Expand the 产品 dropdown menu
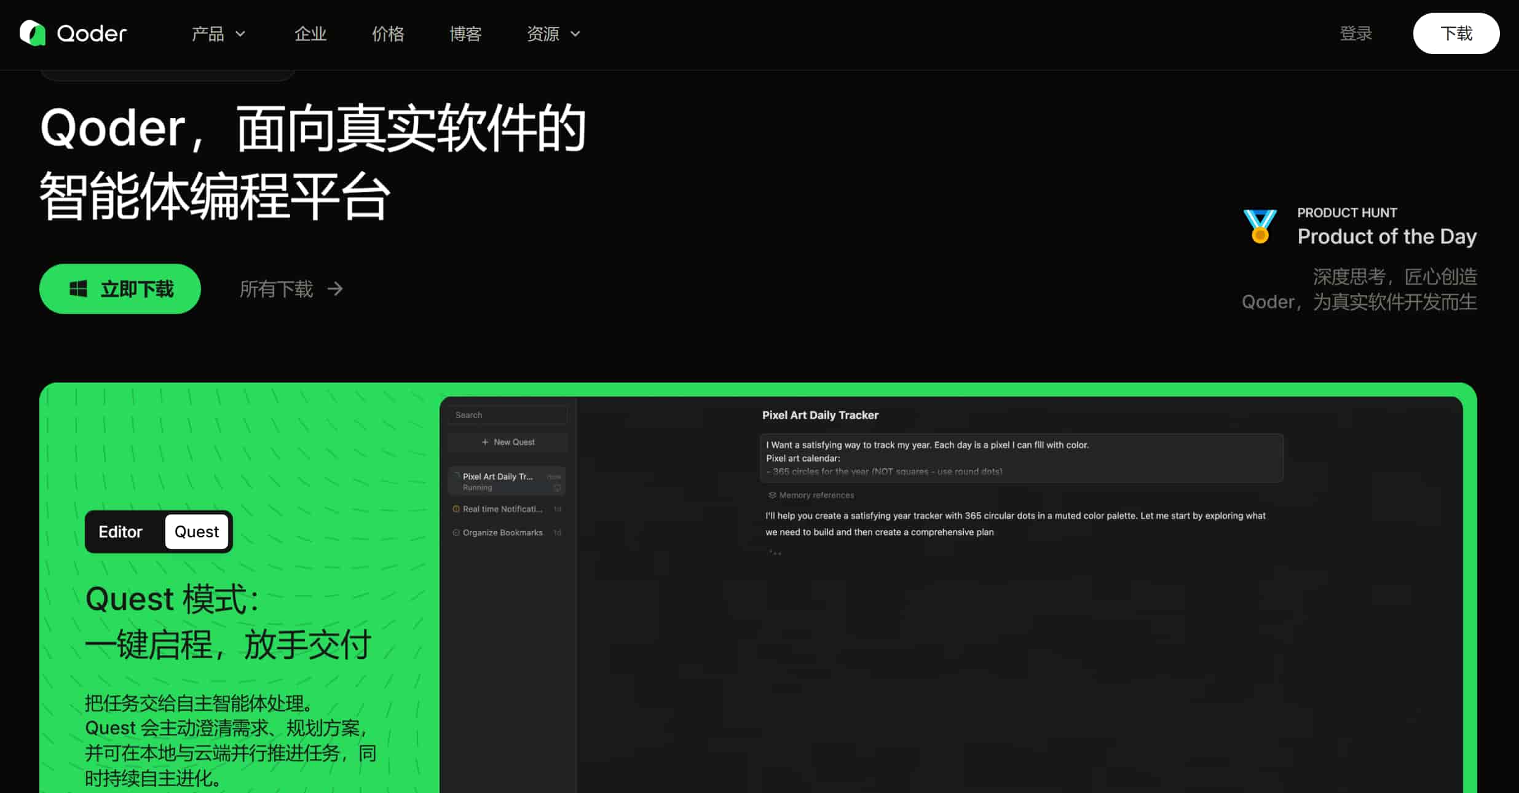This screenshot has height=793, width=1519. tap(218, 34)
